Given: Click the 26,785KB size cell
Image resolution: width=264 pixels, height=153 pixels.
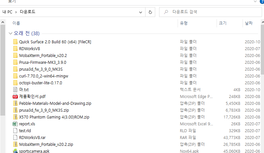Looking at the screenshot, I should point(232,145).
